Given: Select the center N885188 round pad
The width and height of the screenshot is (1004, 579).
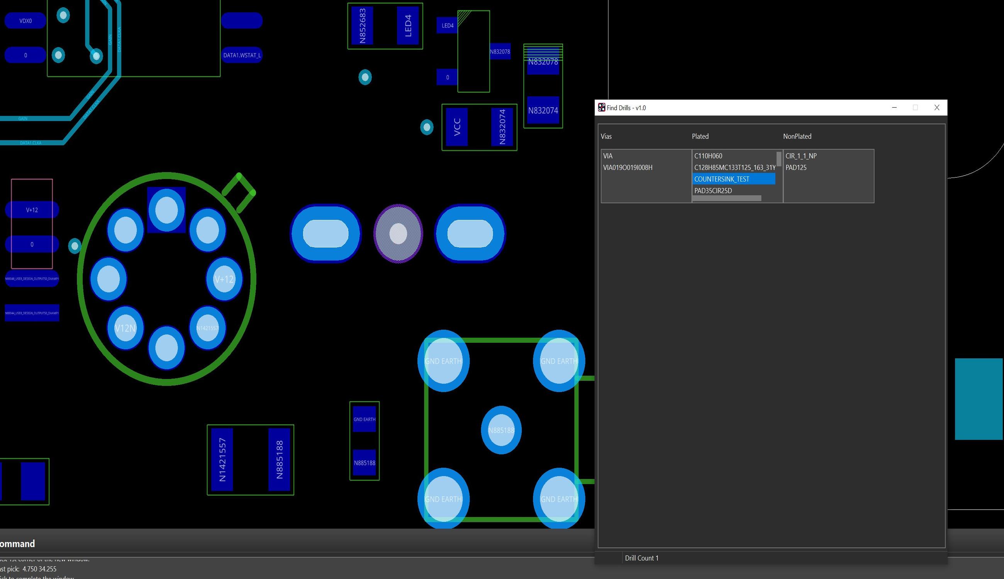Looking at the screenshot, I should (x=501, y=430).
